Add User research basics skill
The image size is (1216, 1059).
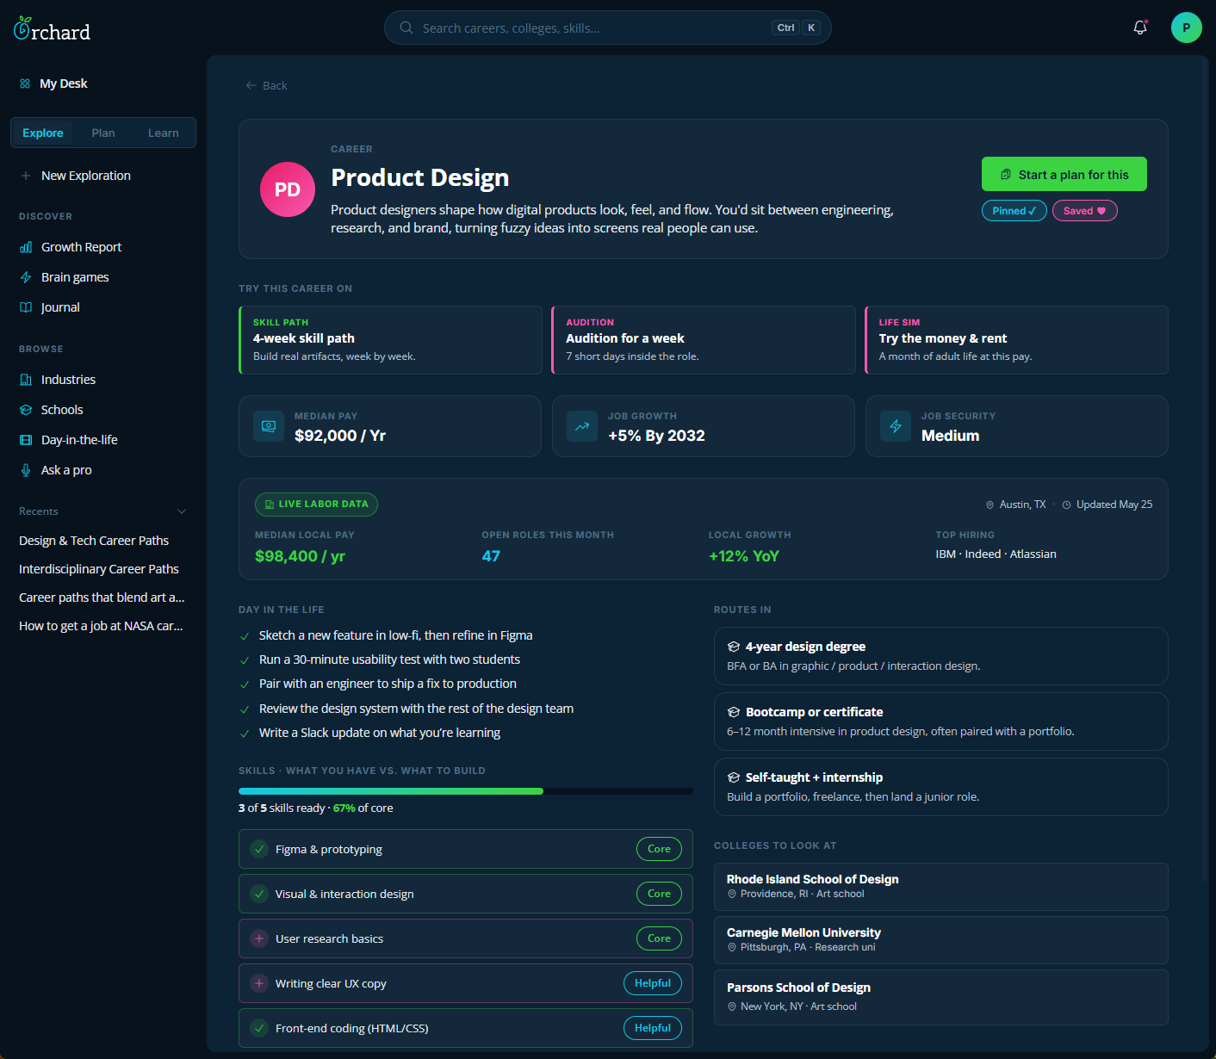[259, 938]
